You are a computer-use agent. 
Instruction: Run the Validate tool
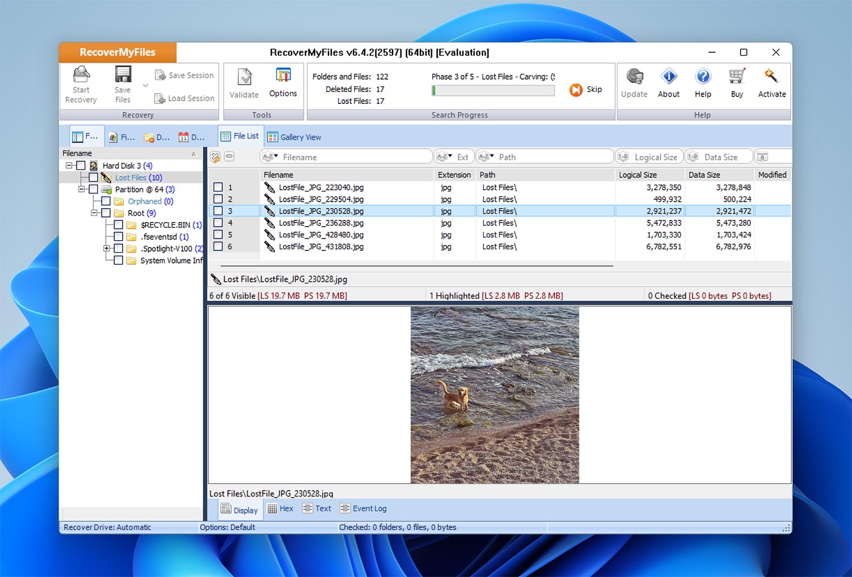tap(244, 82)
